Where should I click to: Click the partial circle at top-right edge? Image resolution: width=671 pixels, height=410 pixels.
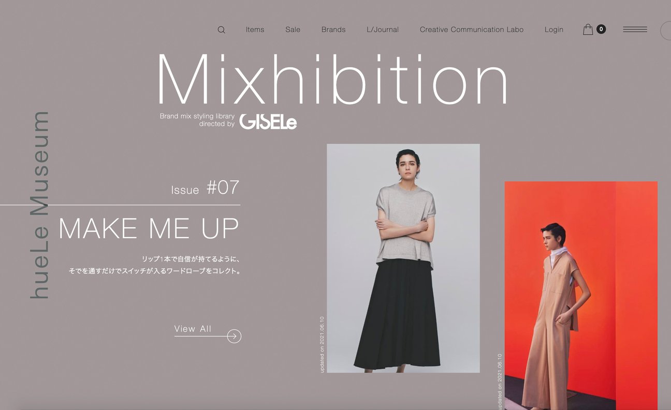coord(666,31)
